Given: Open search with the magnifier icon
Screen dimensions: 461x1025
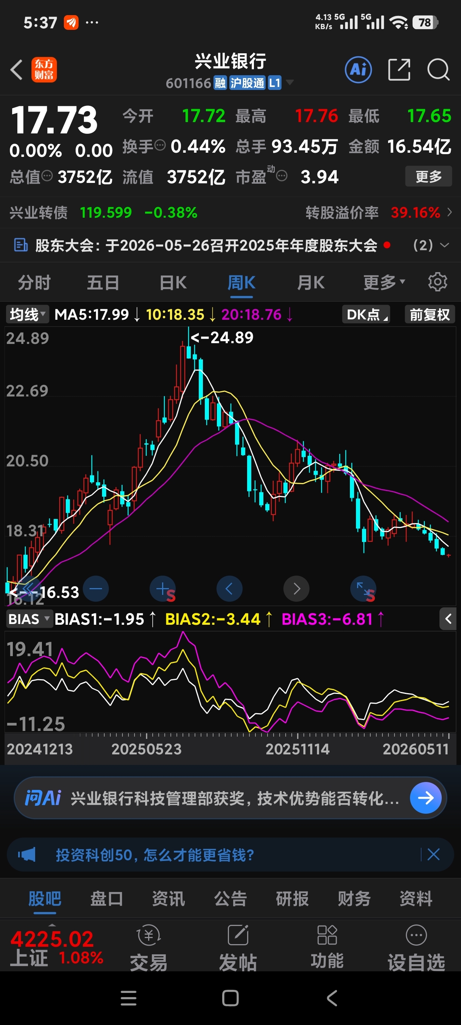Looking at the screenshot, I should point(438,70).
